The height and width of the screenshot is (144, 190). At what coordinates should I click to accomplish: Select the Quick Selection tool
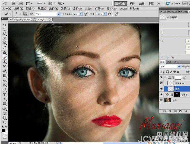click(x=5, y=38)
